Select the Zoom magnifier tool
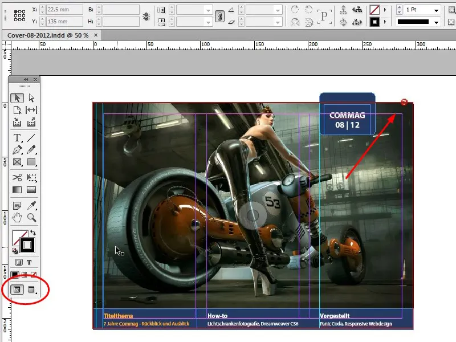 click(31, 217)
